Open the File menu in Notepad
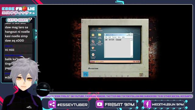Viewport: 195px width, 110px height. (106, 37)
